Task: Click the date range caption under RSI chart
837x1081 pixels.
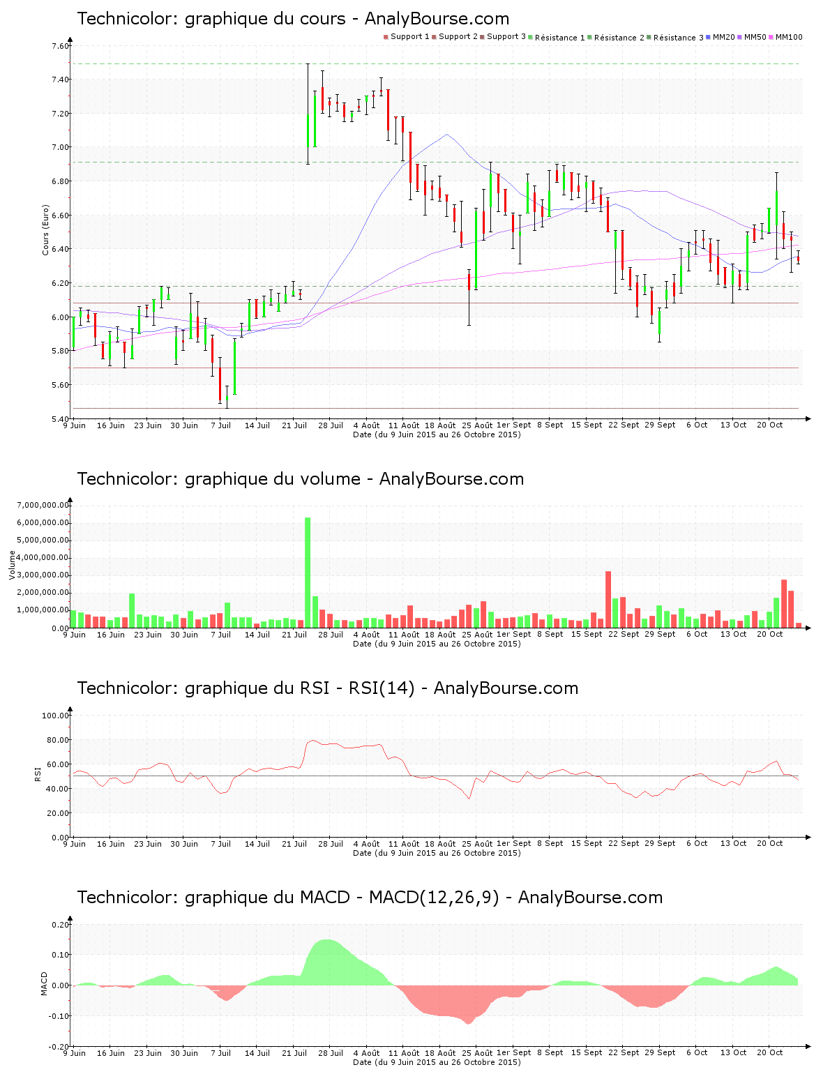Action: tap(437, 853)
